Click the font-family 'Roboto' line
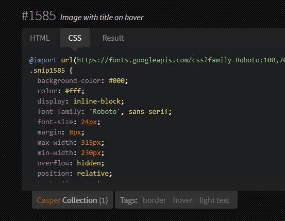285x221 pixels. click(105, 112)
